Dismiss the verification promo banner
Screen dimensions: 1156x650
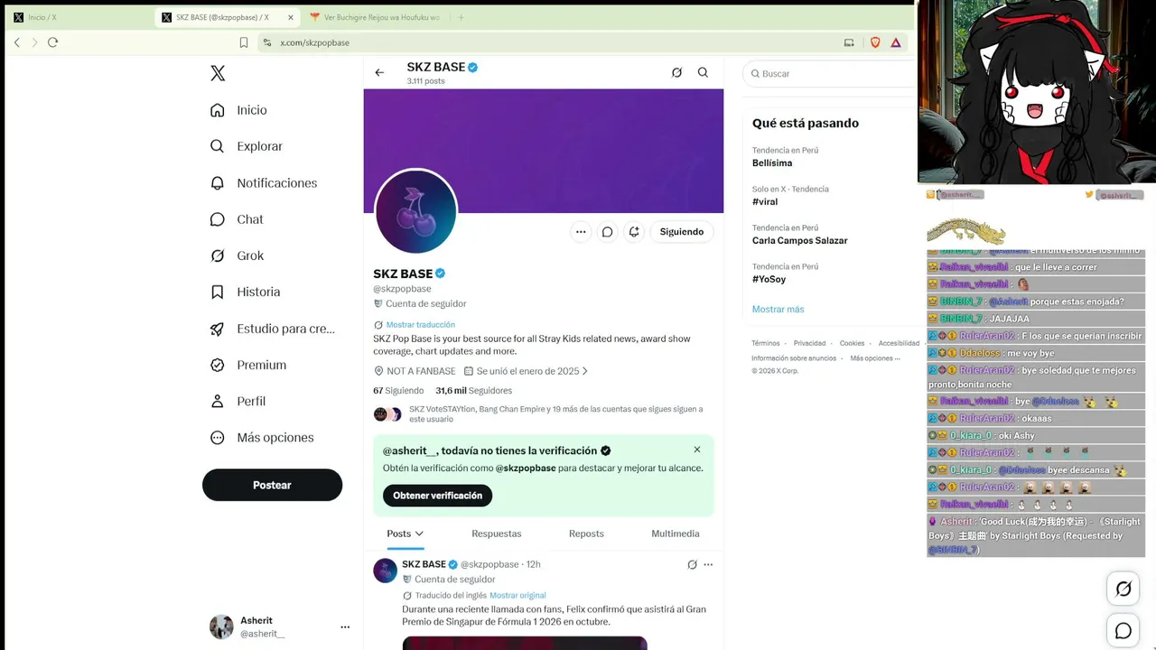pos(697,450)
